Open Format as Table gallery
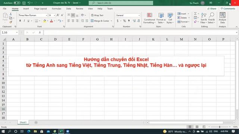The image size is (239, 134). pyautogui.click(x=161, y=18)
